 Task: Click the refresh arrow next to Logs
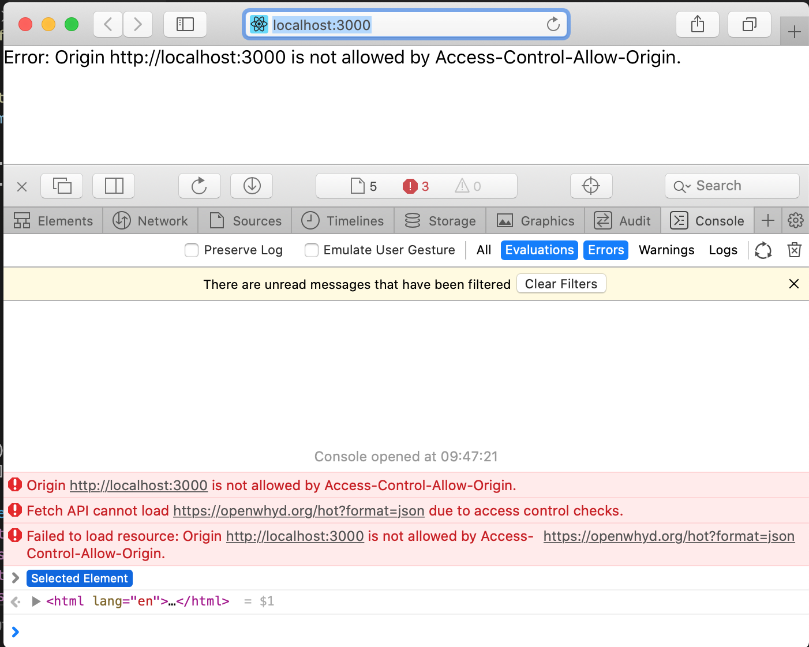coord(763,250)
